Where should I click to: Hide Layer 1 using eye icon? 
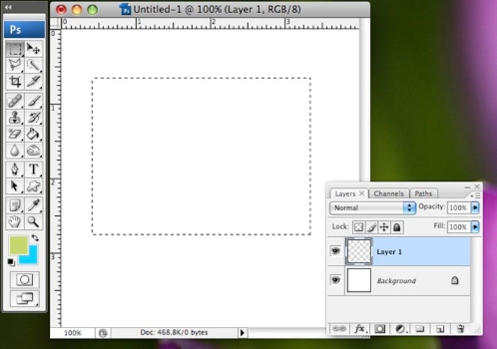pos(336,251)
